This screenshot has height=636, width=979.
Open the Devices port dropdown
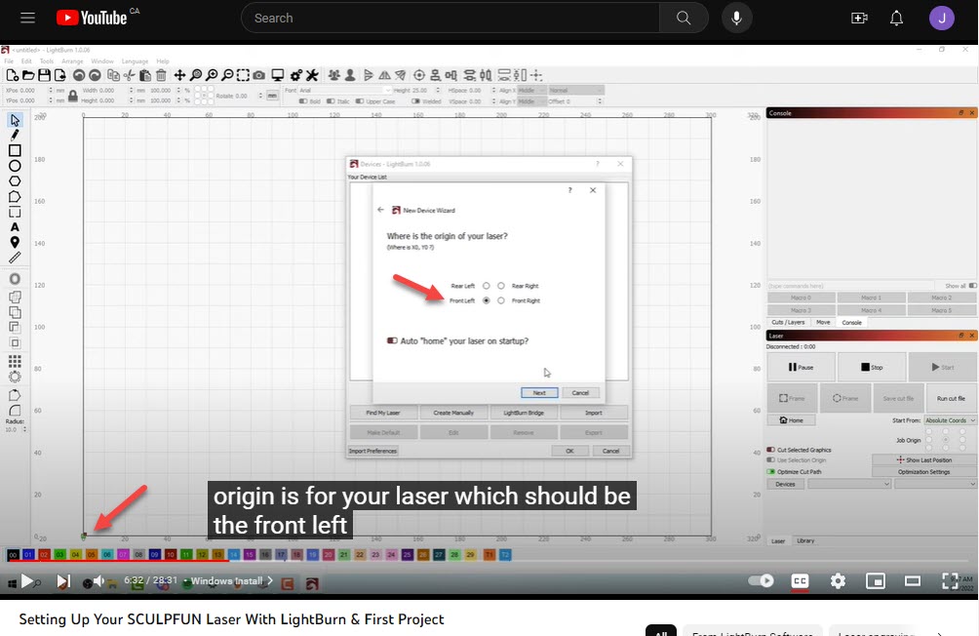click(849, 484)
